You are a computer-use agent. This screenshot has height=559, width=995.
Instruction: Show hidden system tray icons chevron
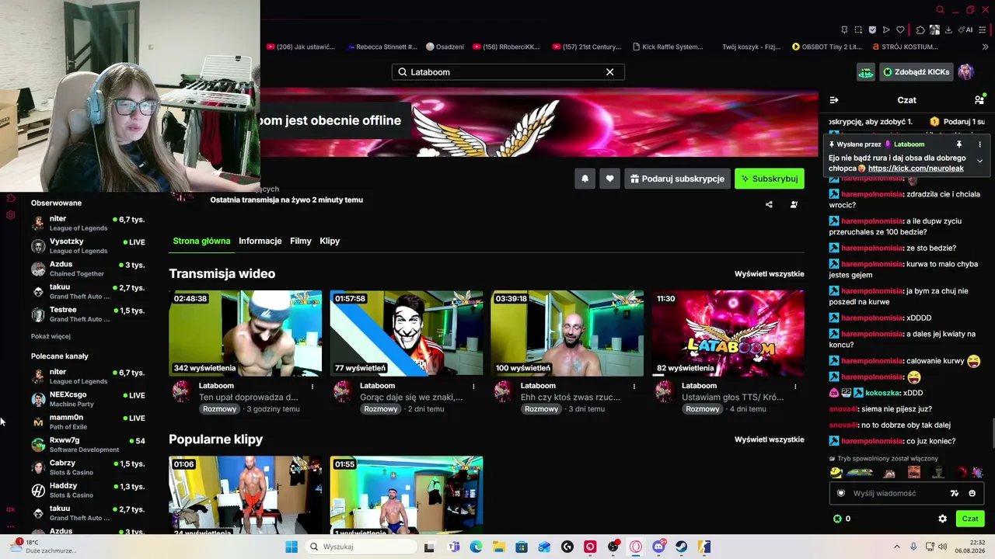[898, 547]
